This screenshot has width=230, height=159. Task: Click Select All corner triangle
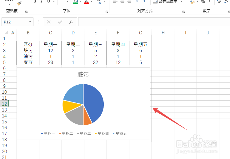pyautogui.click(x=6, y=32)
